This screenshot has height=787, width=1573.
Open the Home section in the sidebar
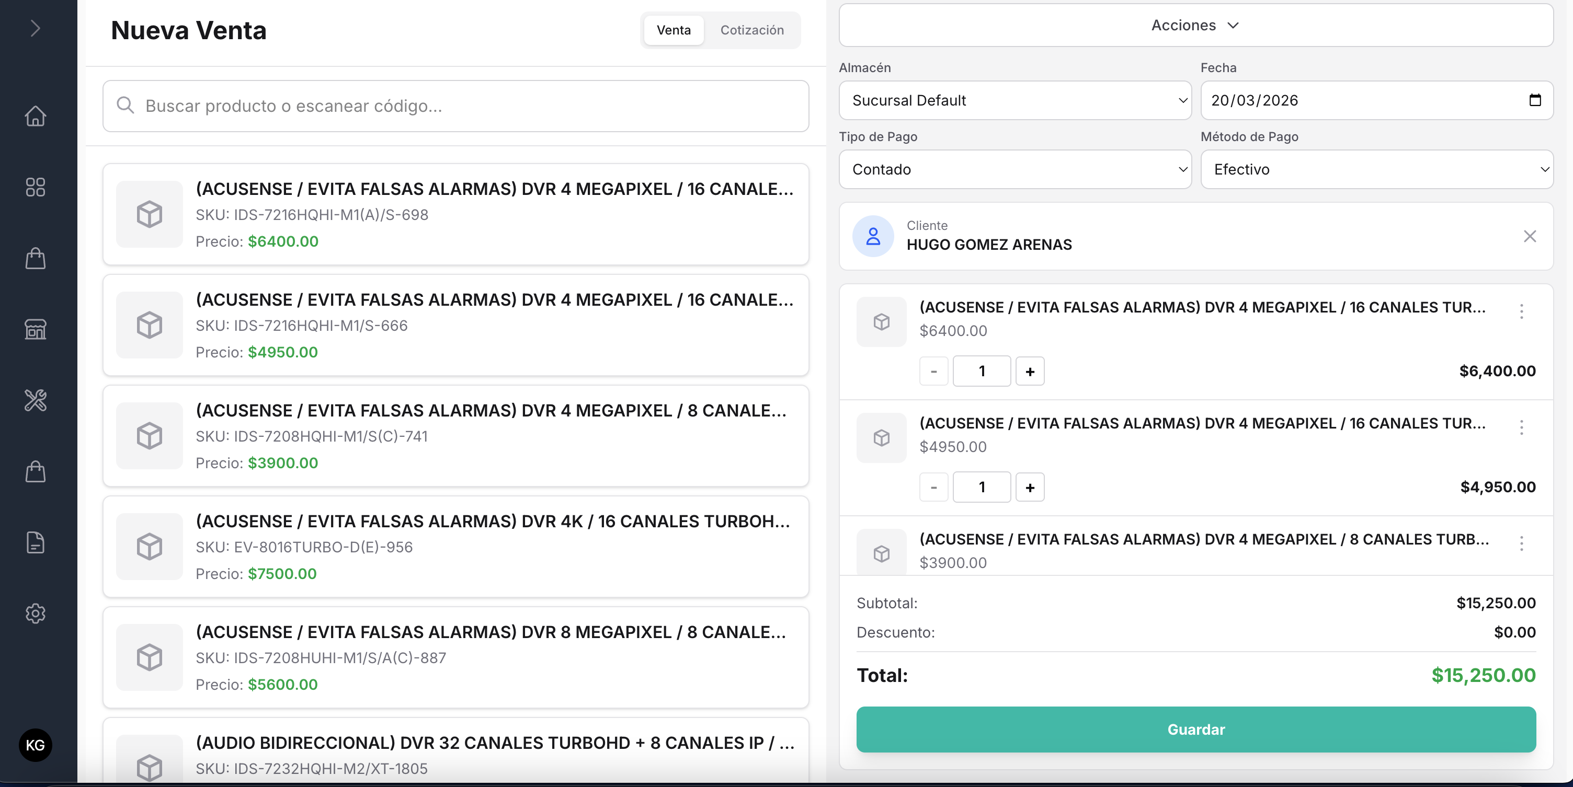[x=35, y=116]
